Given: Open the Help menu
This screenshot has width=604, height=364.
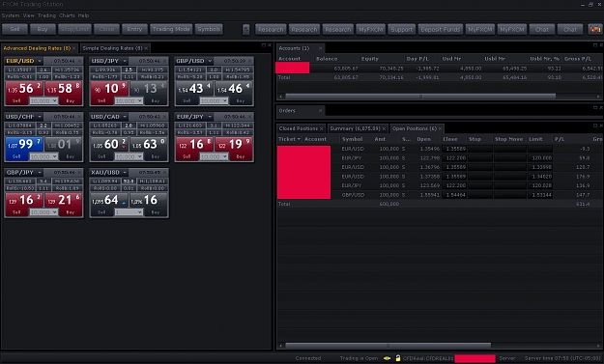Looking at the screenshot, I should [83, 15].
